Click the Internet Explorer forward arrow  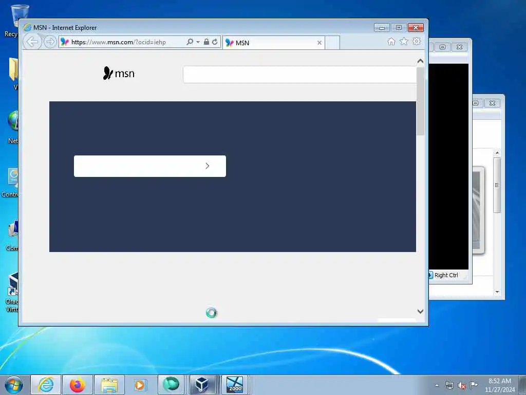pyautogui.click(x=50, y=42)
